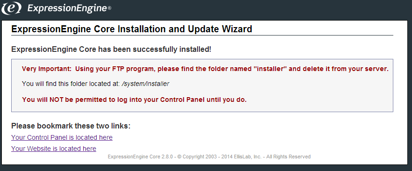Screen dimensions: 412x171
Task: Open the "Your Control Panel is located here" link
Action: coord(62,137)
